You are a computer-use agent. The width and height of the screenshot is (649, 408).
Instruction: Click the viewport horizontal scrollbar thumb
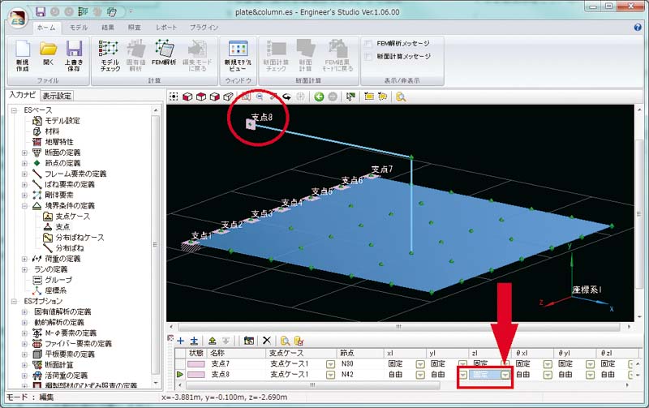click(x=398, y=327)
